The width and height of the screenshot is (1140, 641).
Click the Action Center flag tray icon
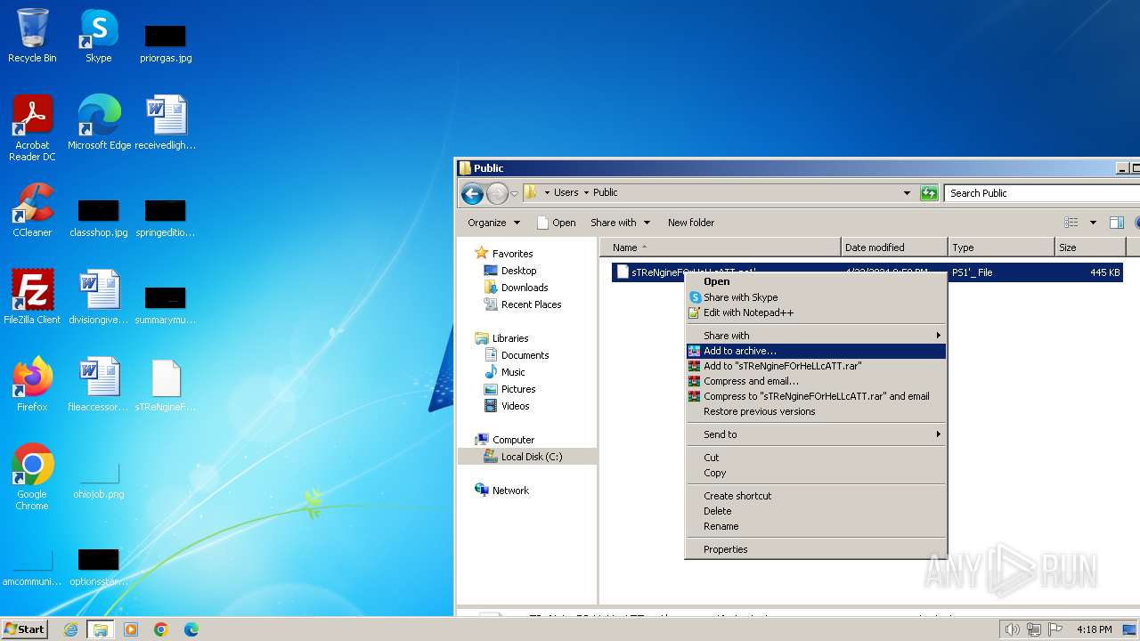coord(1056,629)
